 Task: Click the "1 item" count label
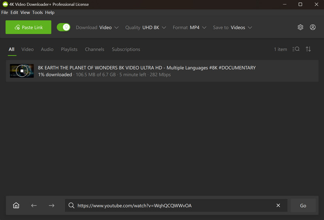280,49
